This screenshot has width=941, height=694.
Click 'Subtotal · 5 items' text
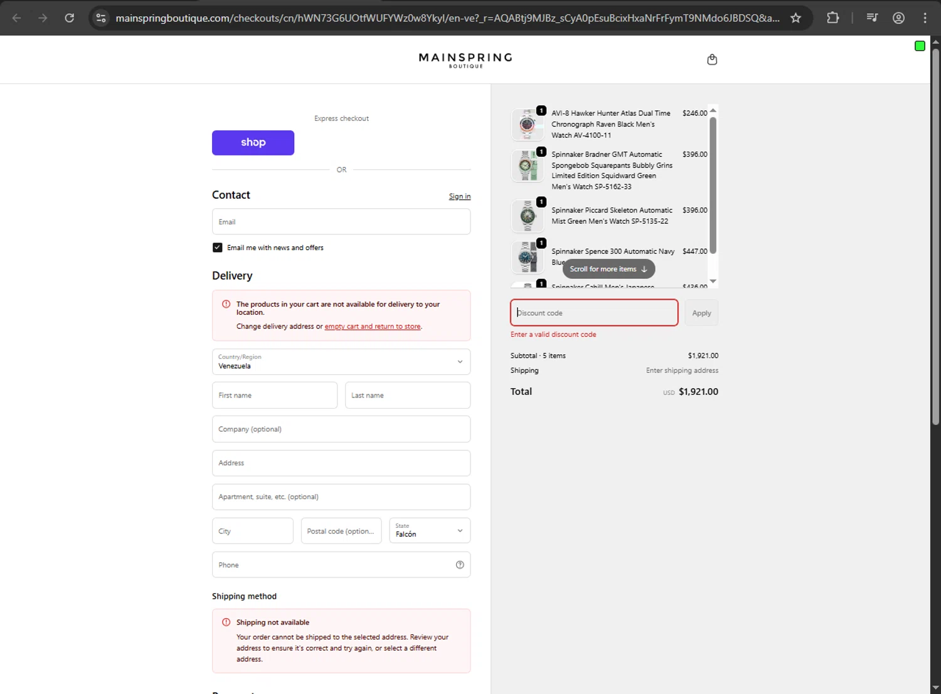click(538, 356)
